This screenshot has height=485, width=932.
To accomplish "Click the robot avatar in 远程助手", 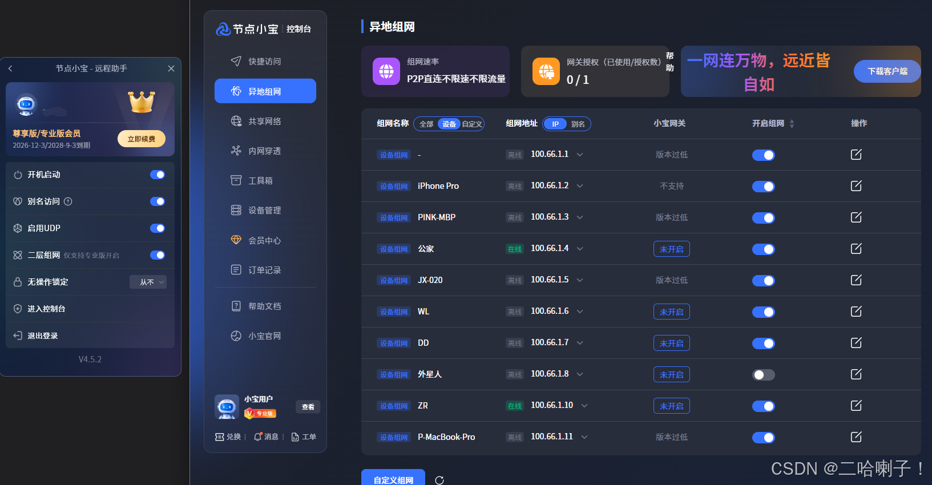I will [x=26, y=105].
